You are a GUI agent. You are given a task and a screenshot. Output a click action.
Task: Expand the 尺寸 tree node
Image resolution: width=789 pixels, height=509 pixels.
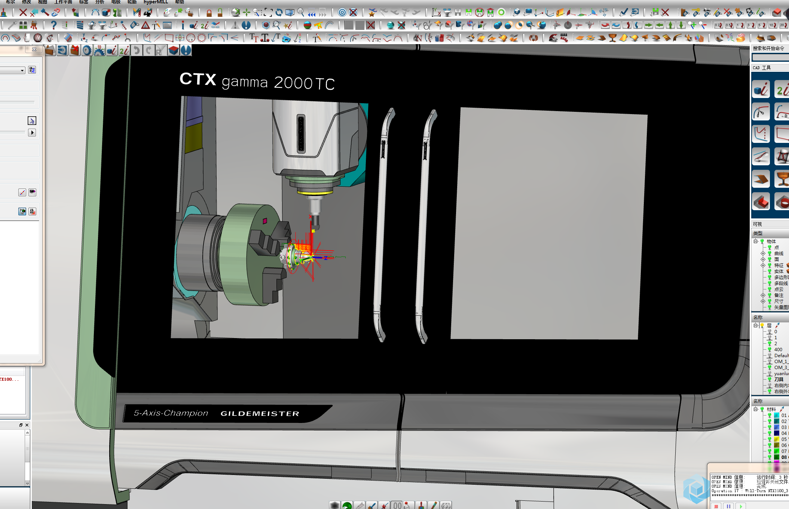click(763, 301)
